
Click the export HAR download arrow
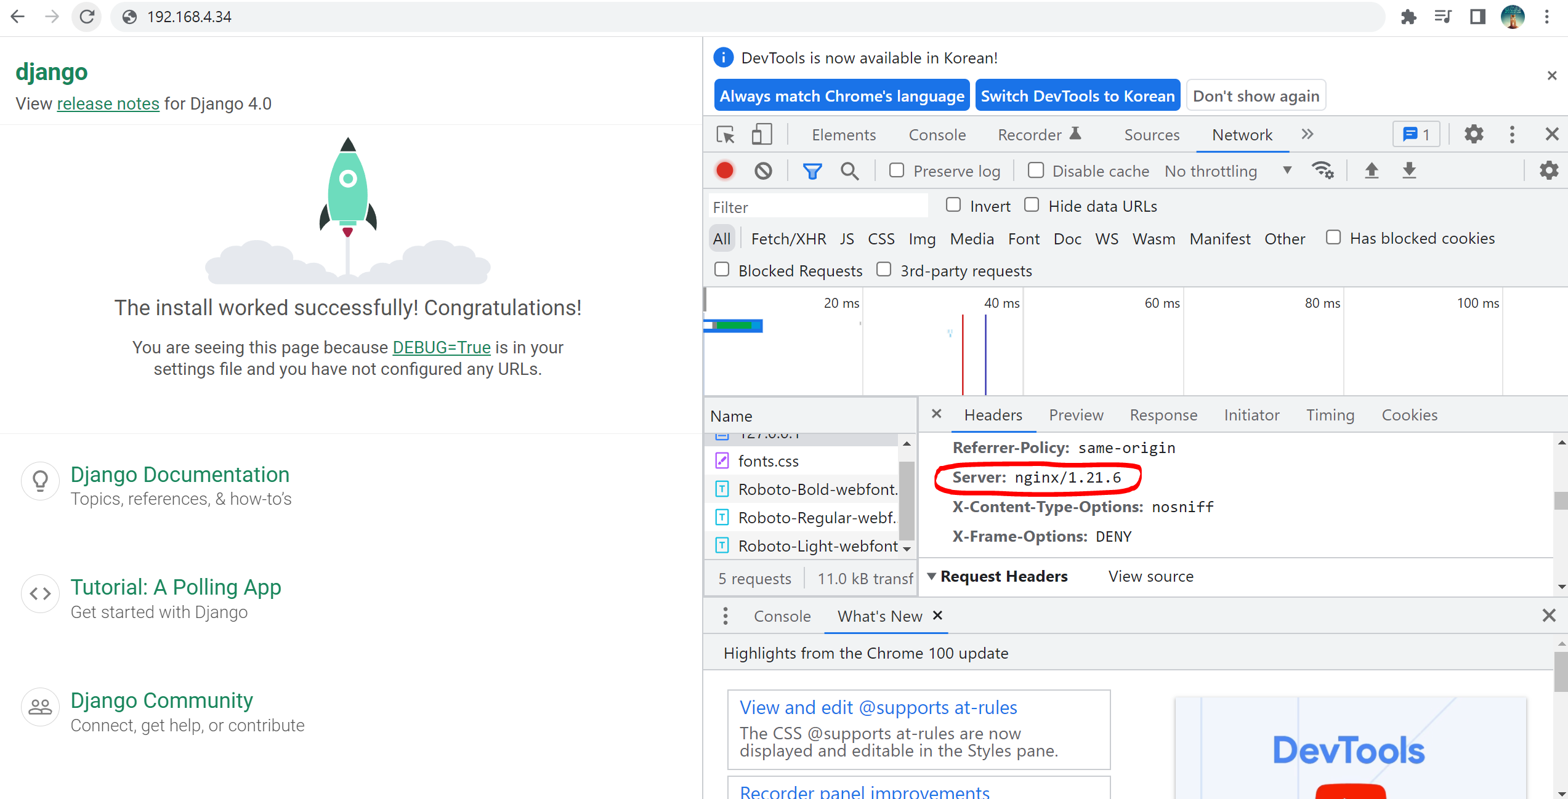point(1409,170)
